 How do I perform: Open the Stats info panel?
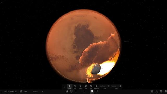(x=152, y=91)
